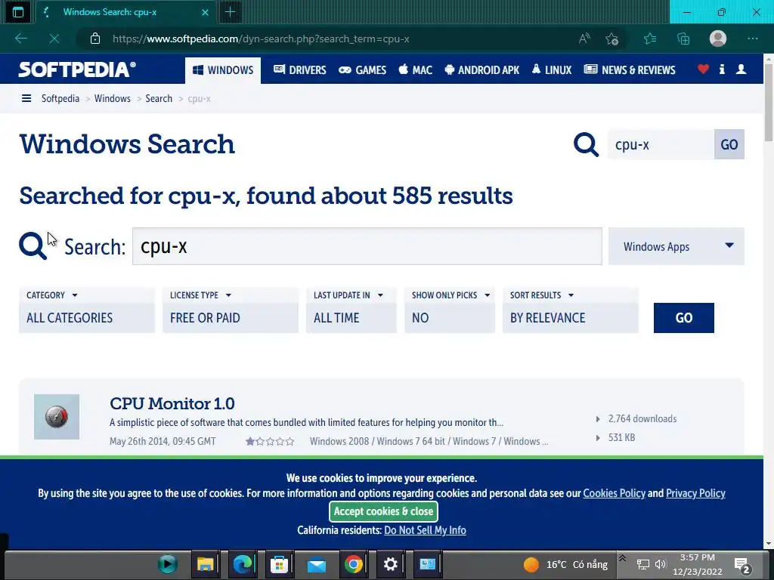Go back to the previous page
The height and width of the screenshot is (580, 774).
[x=20, y=39]
